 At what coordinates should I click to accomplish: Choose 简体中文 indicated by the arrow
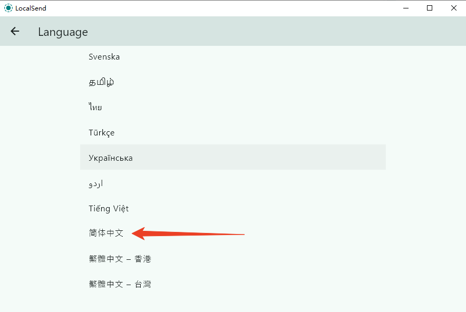[105, 233]
